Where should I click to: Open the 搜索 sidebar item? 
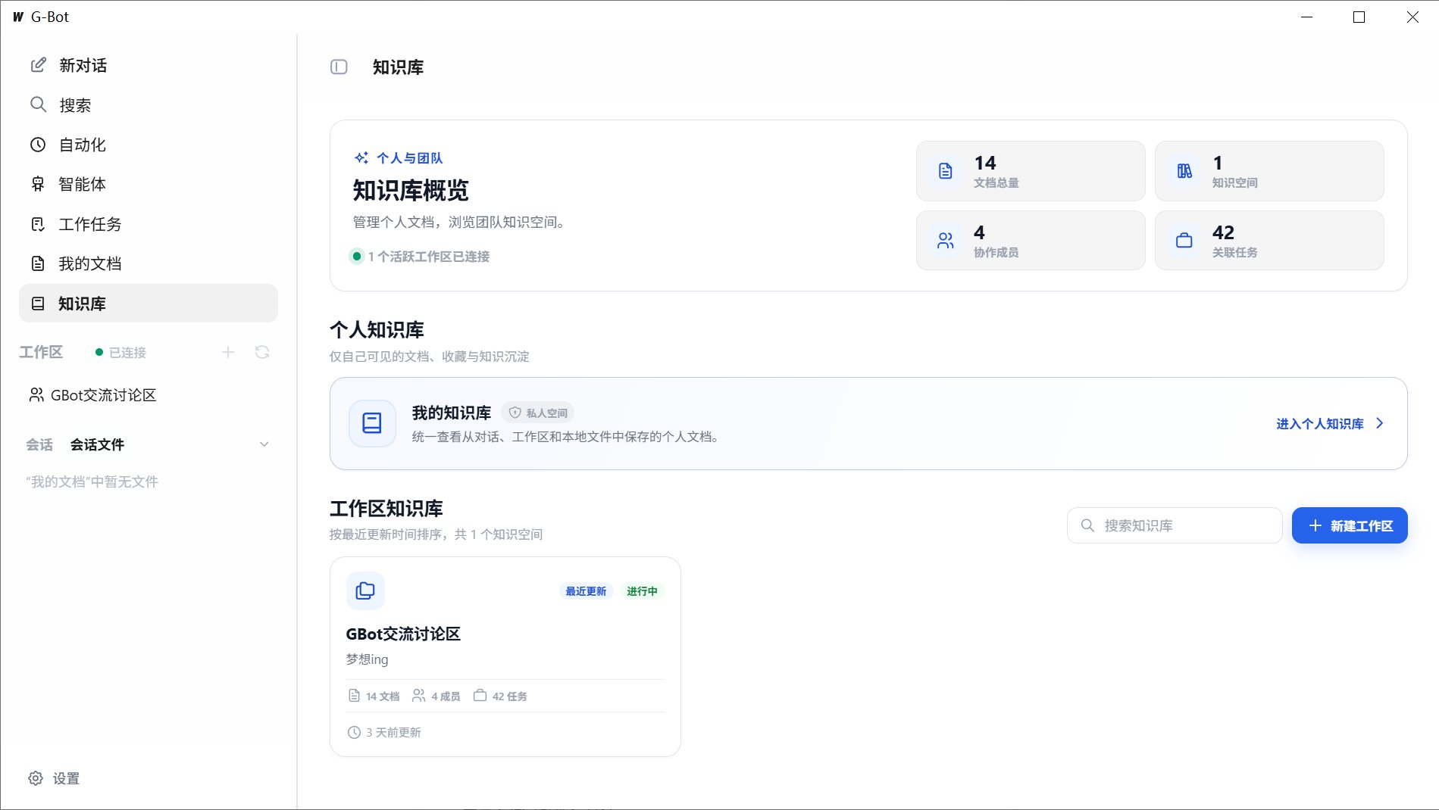(x=149, y=104)
